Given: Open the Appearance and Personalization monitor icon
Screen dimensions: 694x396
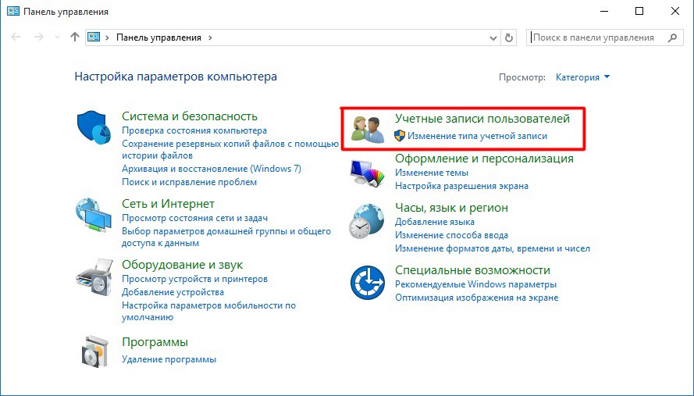Looking at the screenshot, I should [368, 173].
